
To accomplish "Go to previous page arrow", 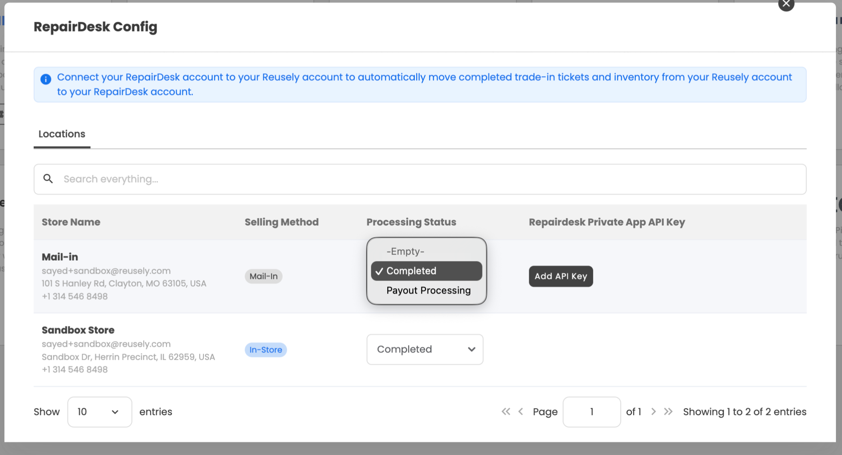I will click(521, 411).
